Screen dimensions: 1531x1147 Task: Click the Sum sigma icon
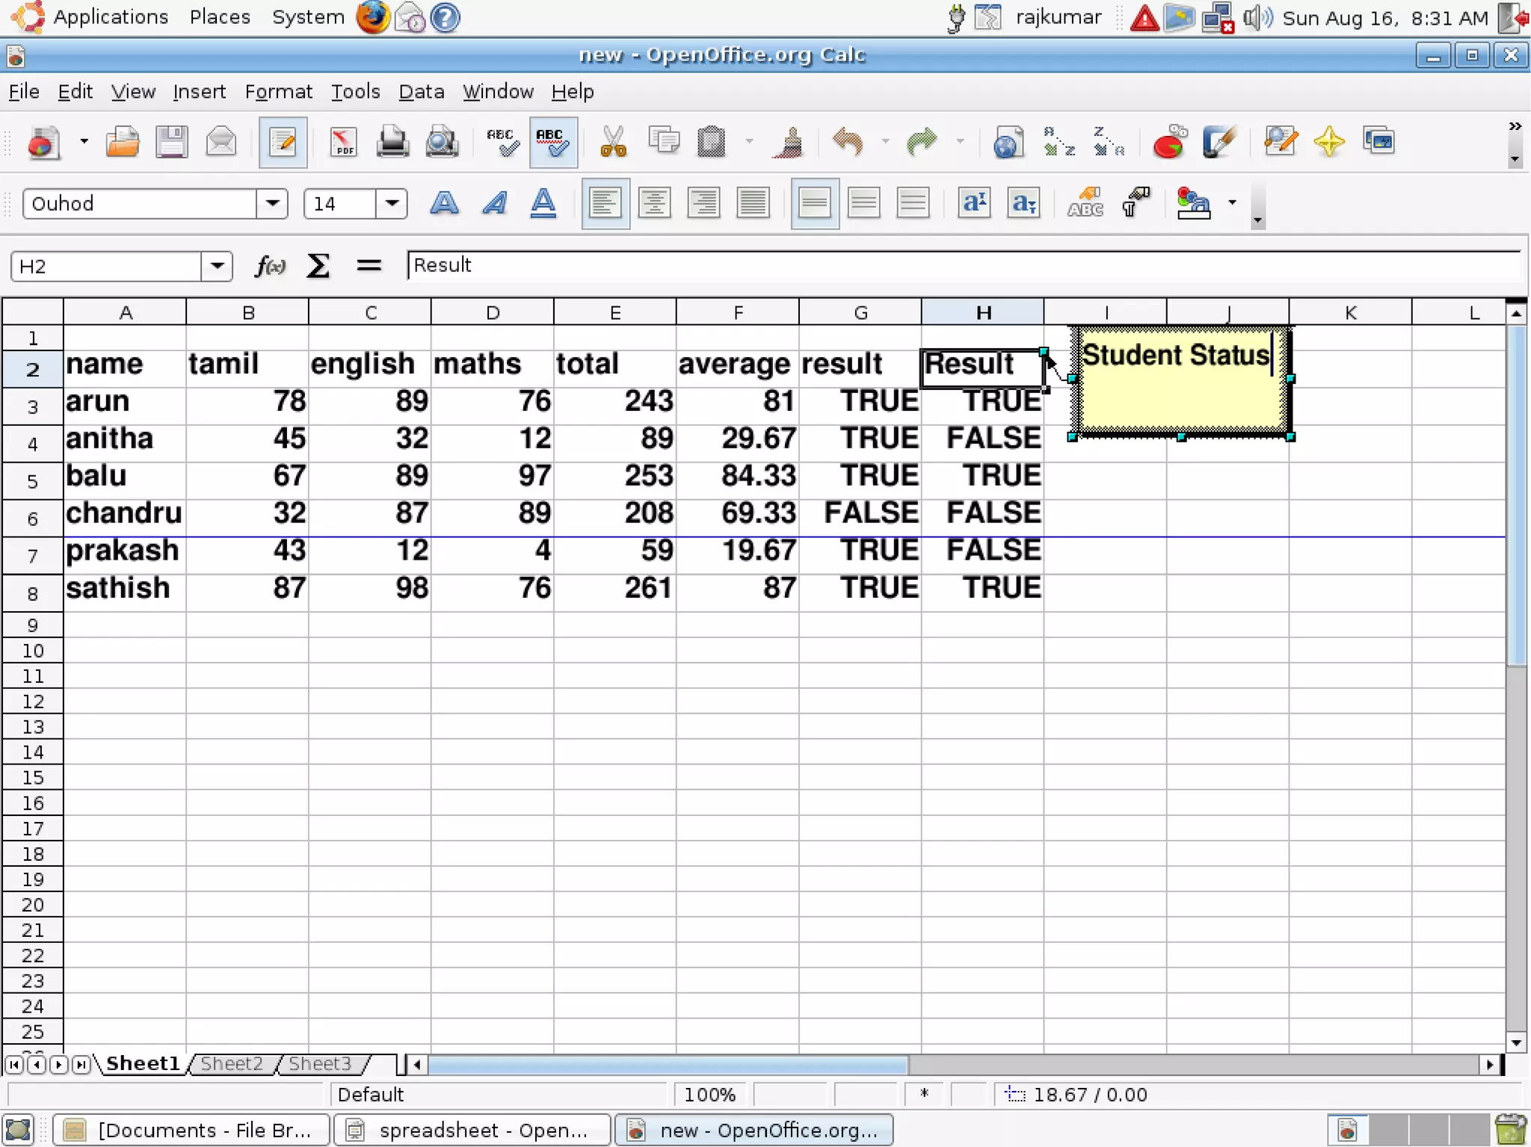click(318, 266)
